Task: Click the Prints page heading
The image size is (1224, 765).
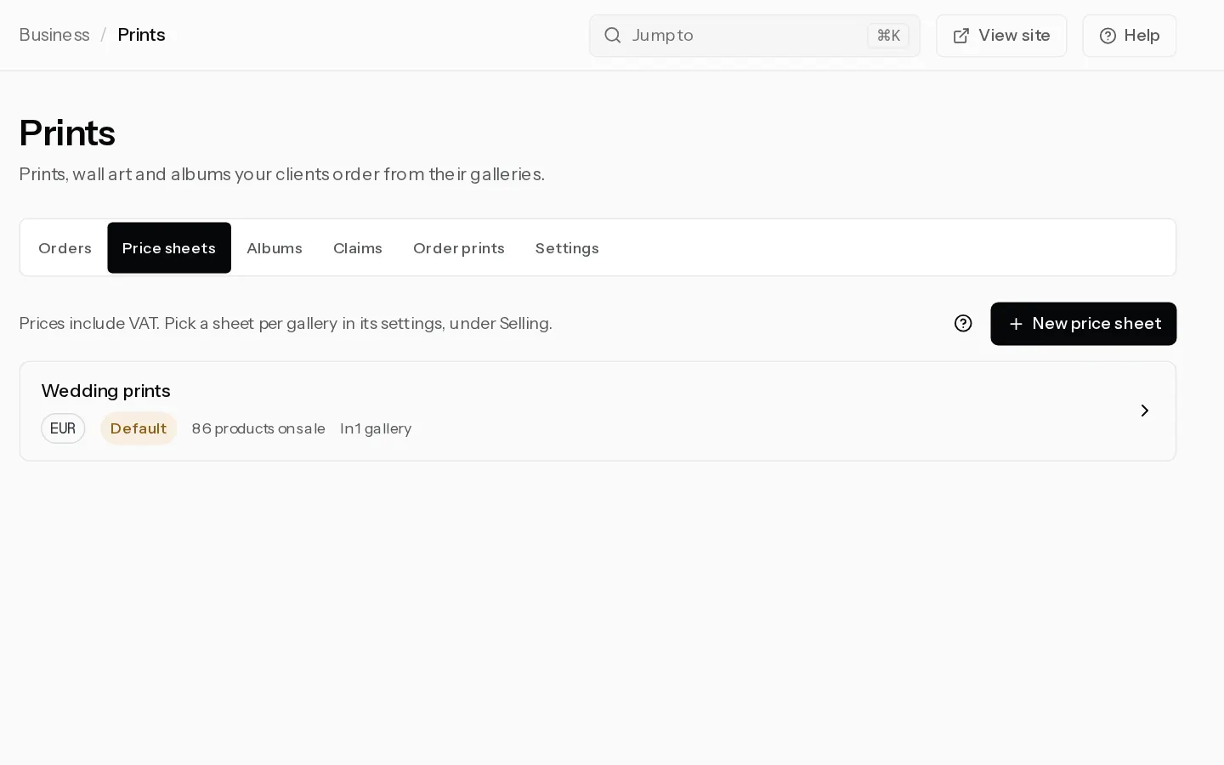Action: [x=67, y=133]
